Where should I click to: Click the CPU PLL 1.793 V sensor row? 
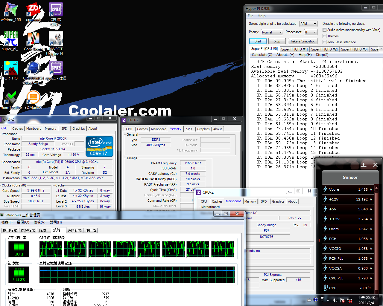point(348,278)
